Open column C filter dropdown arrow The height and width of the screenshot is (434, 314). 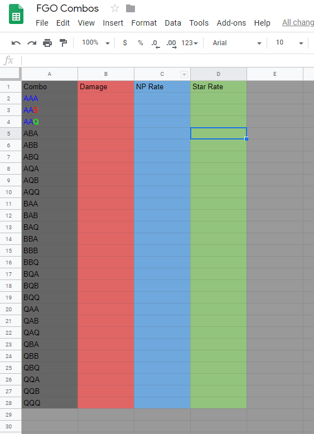(184, 74)
